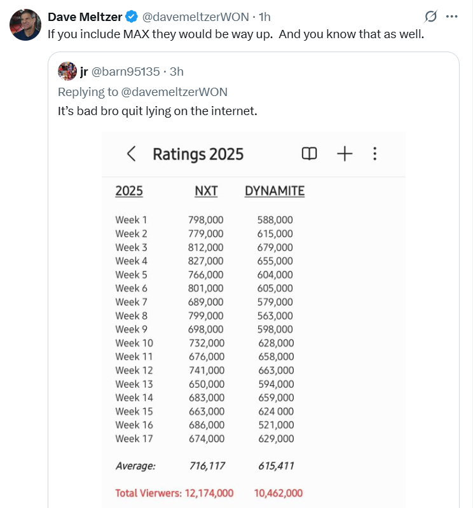Viewport: 473px width, 508px height.
Task: Click the @barn95135 handle
Action: pos(126,72)
